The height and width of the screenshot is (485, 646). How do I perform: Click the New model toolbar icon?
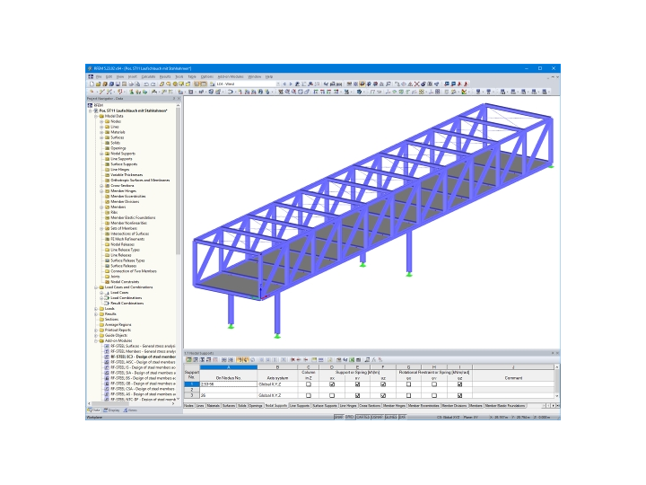[92, 84]
